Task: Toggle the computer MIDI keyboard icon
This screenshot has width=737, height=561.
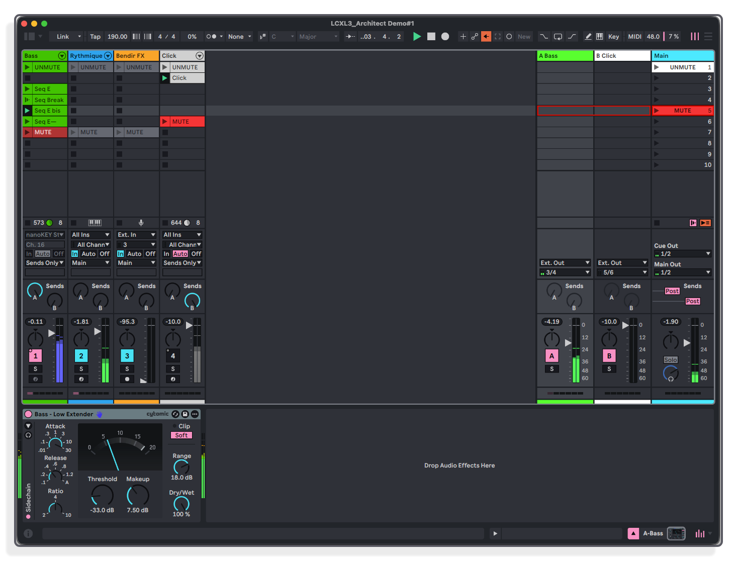Action: click(600, 36)
